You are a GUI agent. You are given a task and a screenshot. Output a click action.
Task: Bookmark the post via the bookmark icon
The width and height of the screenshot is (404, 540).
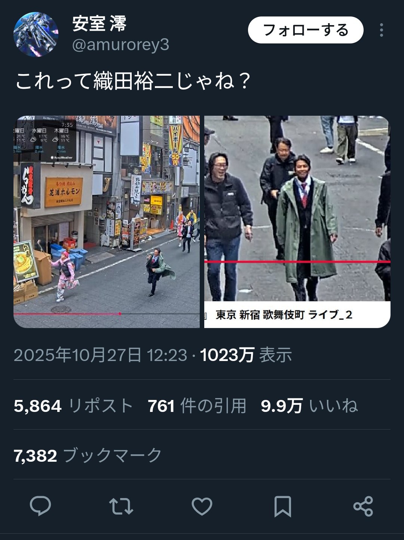[x=282, y=506]
